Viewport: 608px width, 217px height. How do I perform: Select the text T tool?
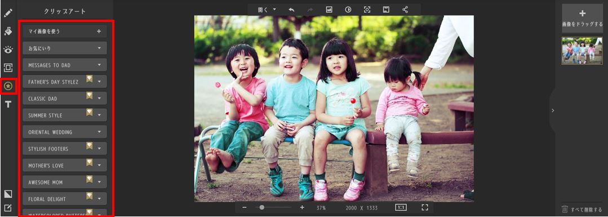point(8,104)
